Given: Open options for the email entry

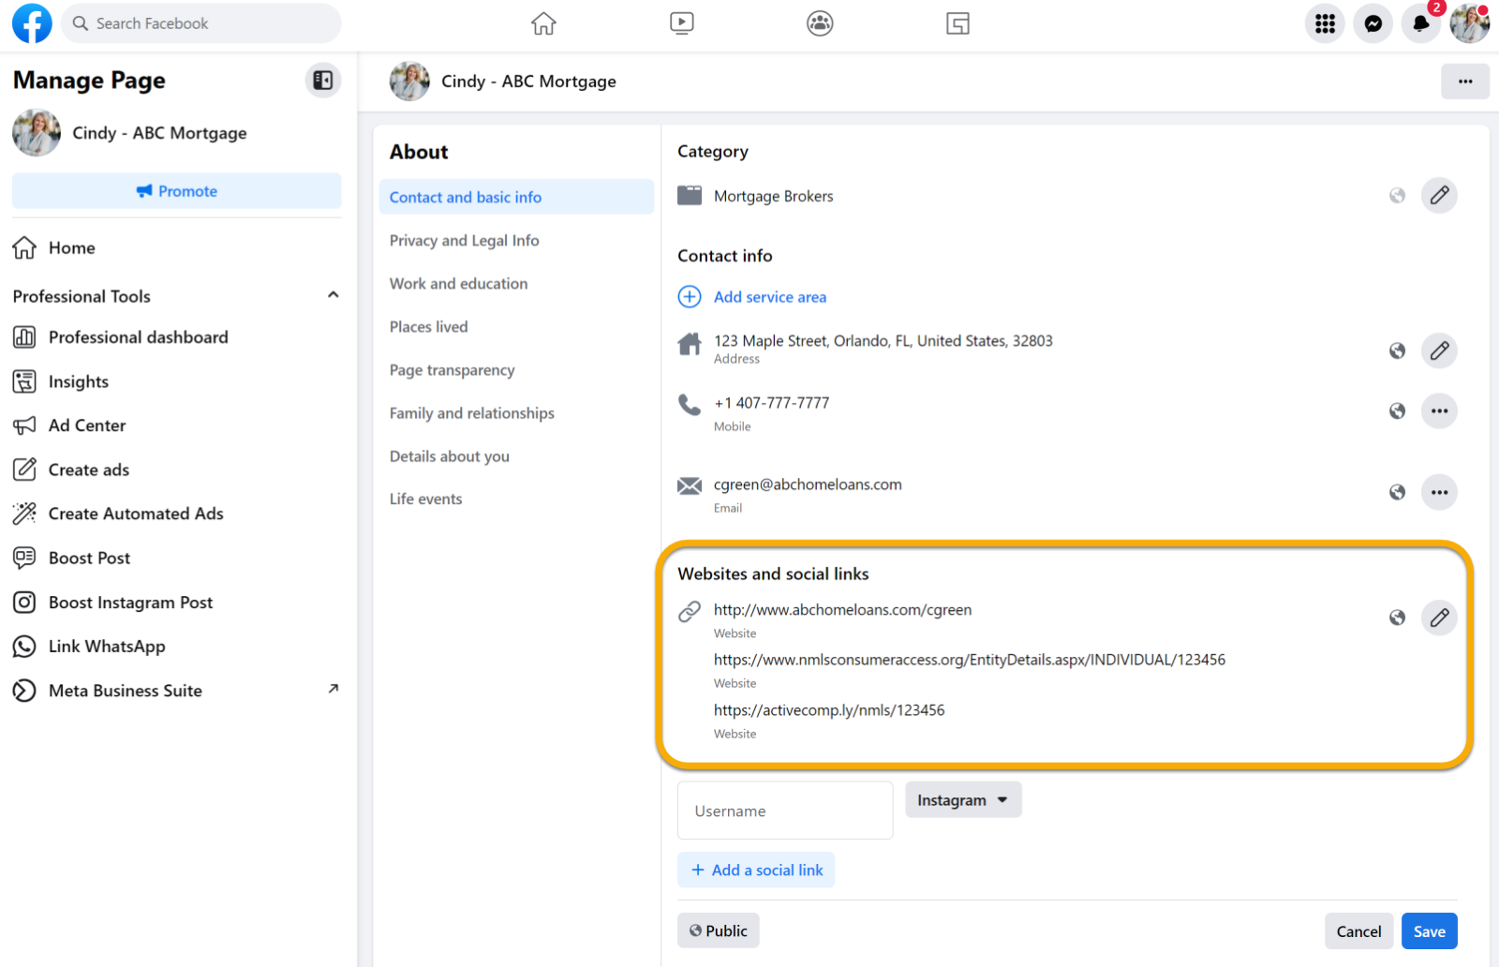Looking at the screenshot, I should pyautogui.click(x=1439, y=492).
